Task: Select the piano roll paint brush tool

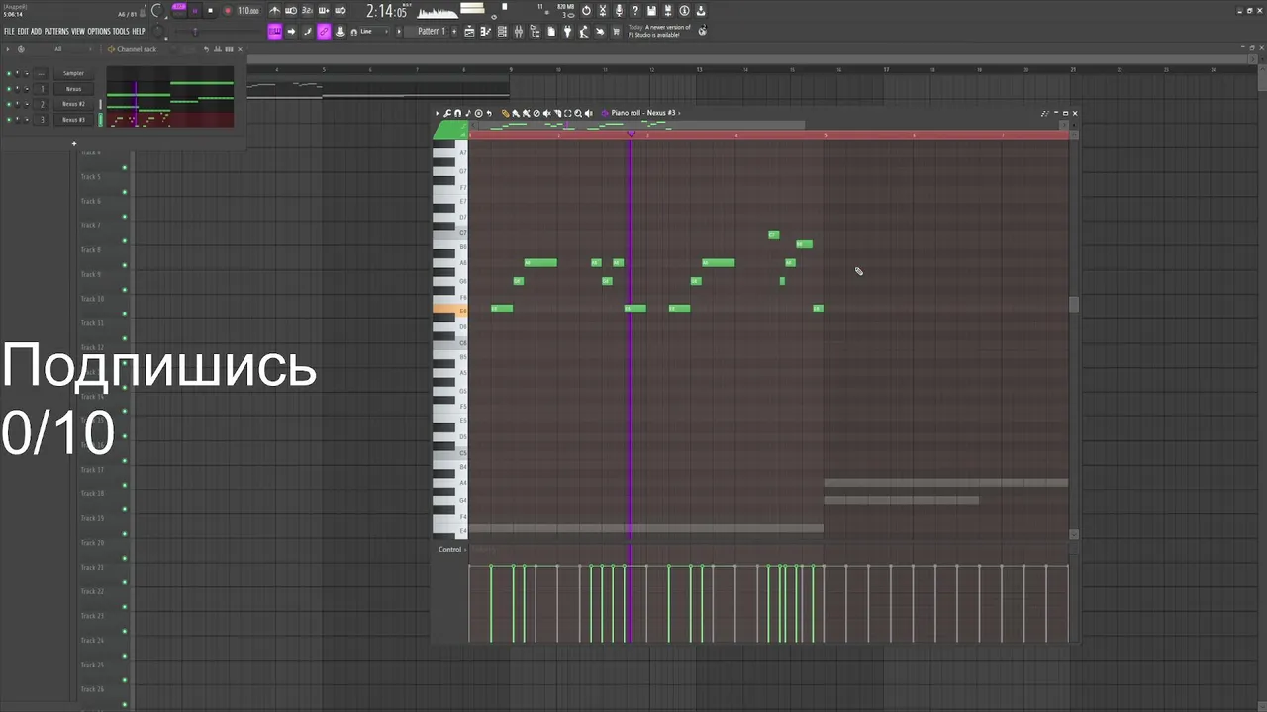Action: tap(516, 113)
